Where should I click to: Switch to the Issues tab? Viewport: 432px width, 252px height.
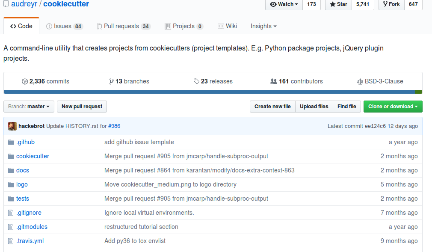[64, 26]
